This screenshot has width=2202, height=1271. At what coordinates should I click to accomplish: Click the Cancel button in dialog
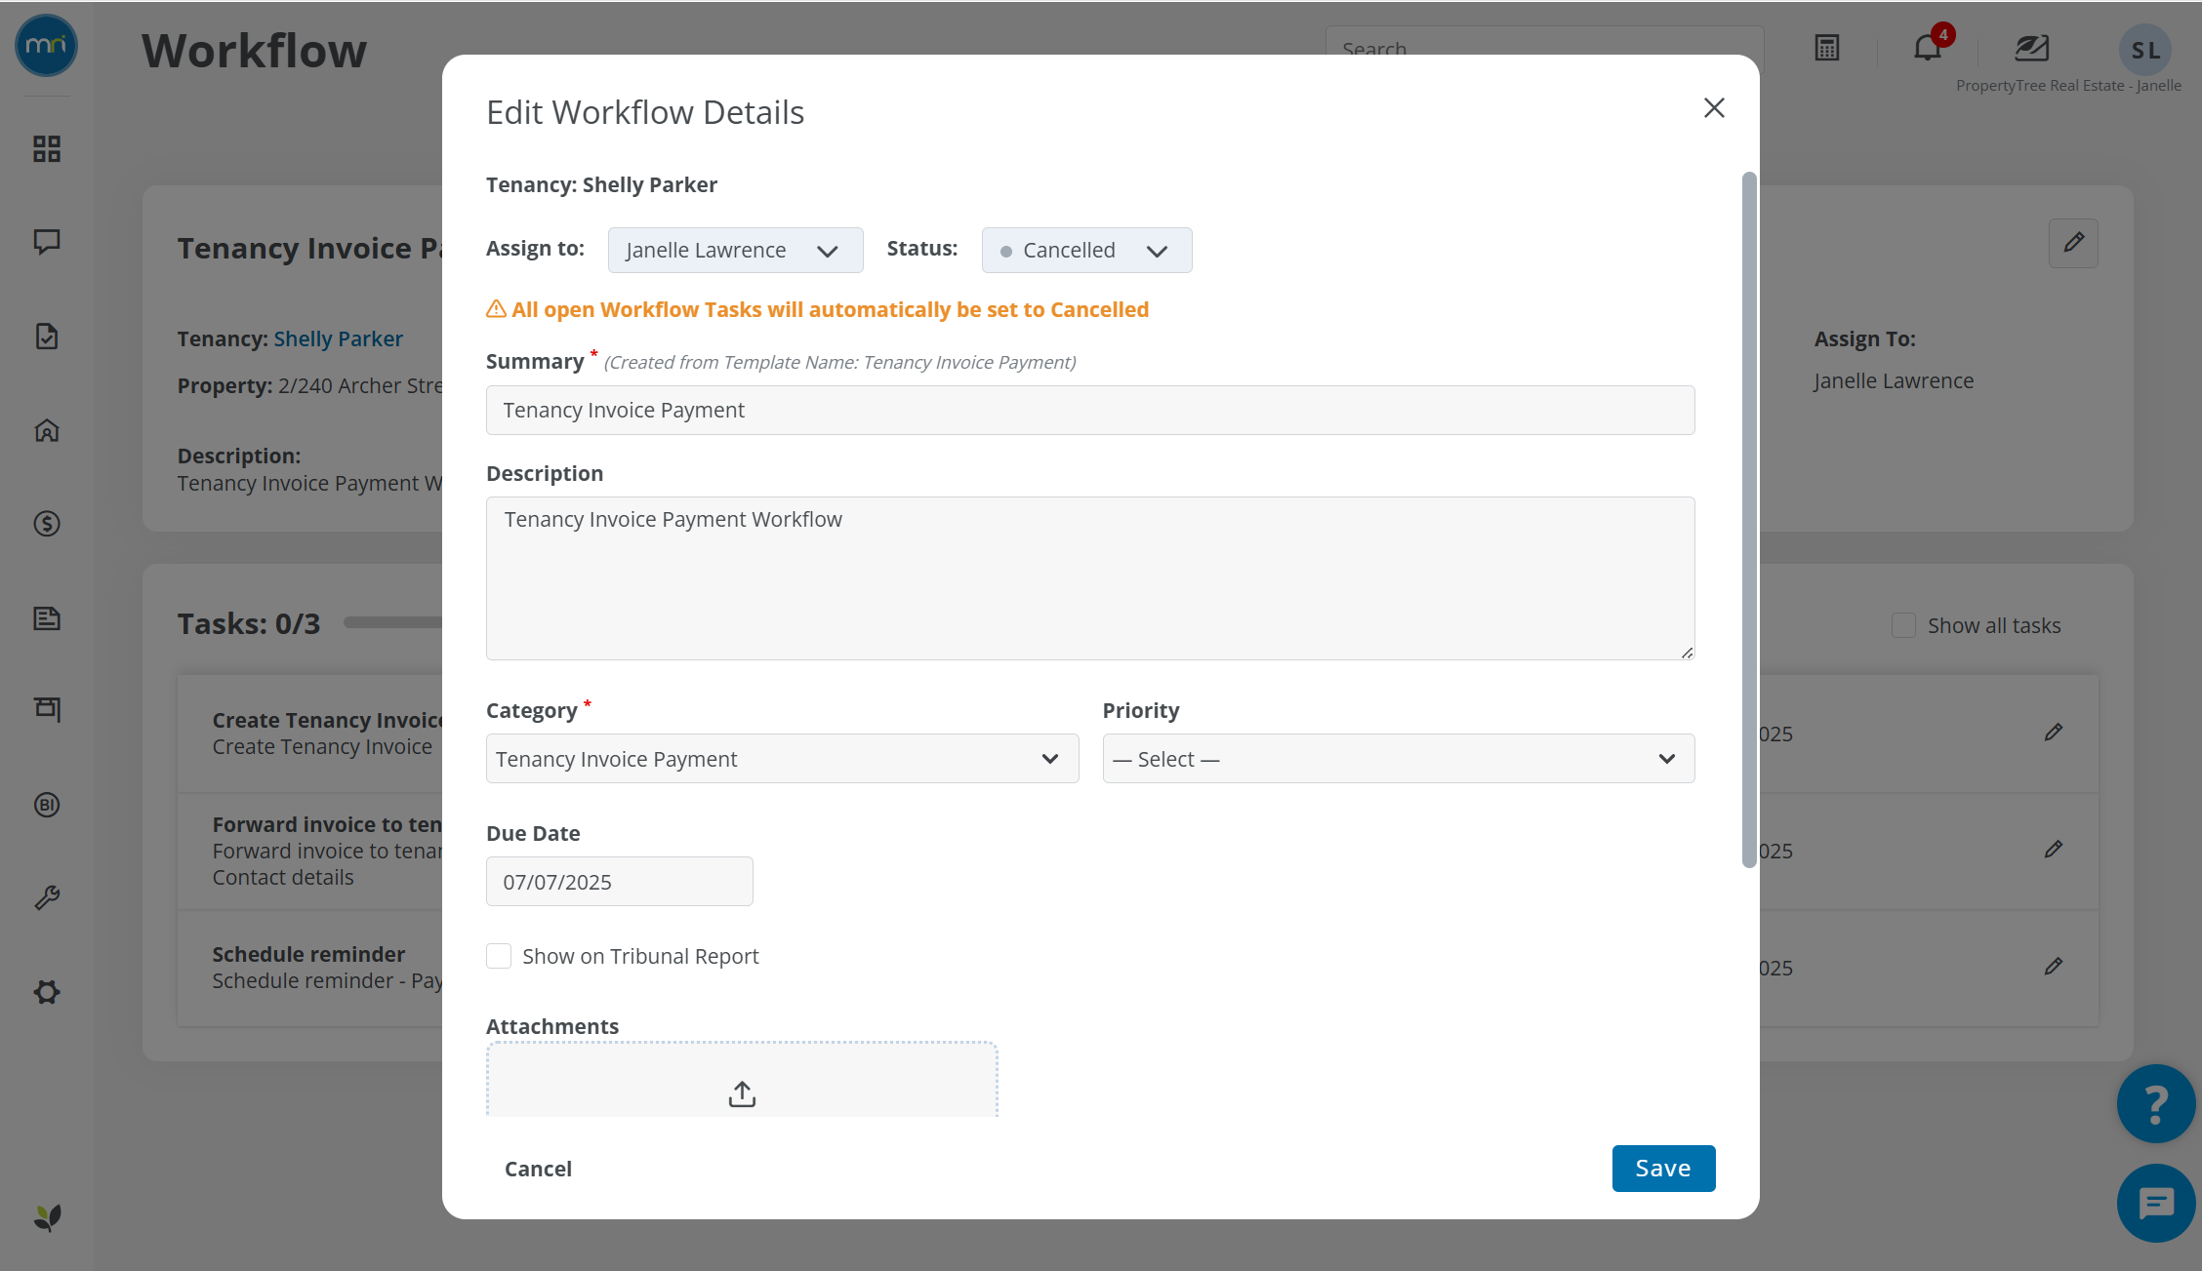[x=538, y=1169]
